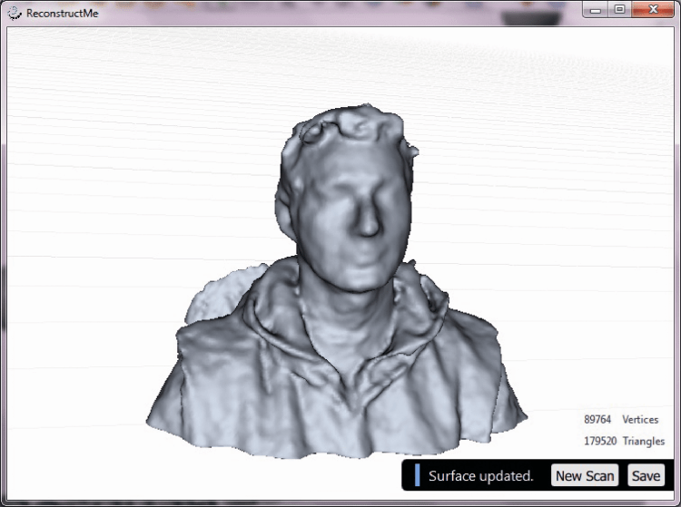
Task: Click the 89764 vertex count value
Action: [x=597, y=420]
